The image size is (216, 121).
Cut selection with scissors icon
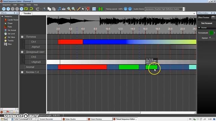tap(44, 9)
